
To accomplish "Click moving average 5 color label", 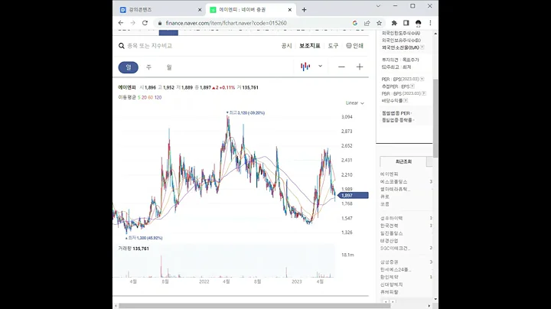I will pos(139,98).
